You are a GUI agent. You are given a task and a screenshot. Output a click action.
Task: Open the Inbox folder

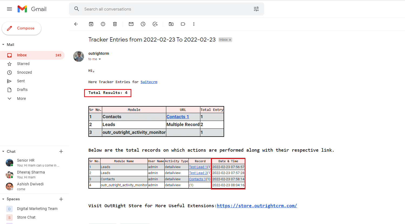click(32, 55)
